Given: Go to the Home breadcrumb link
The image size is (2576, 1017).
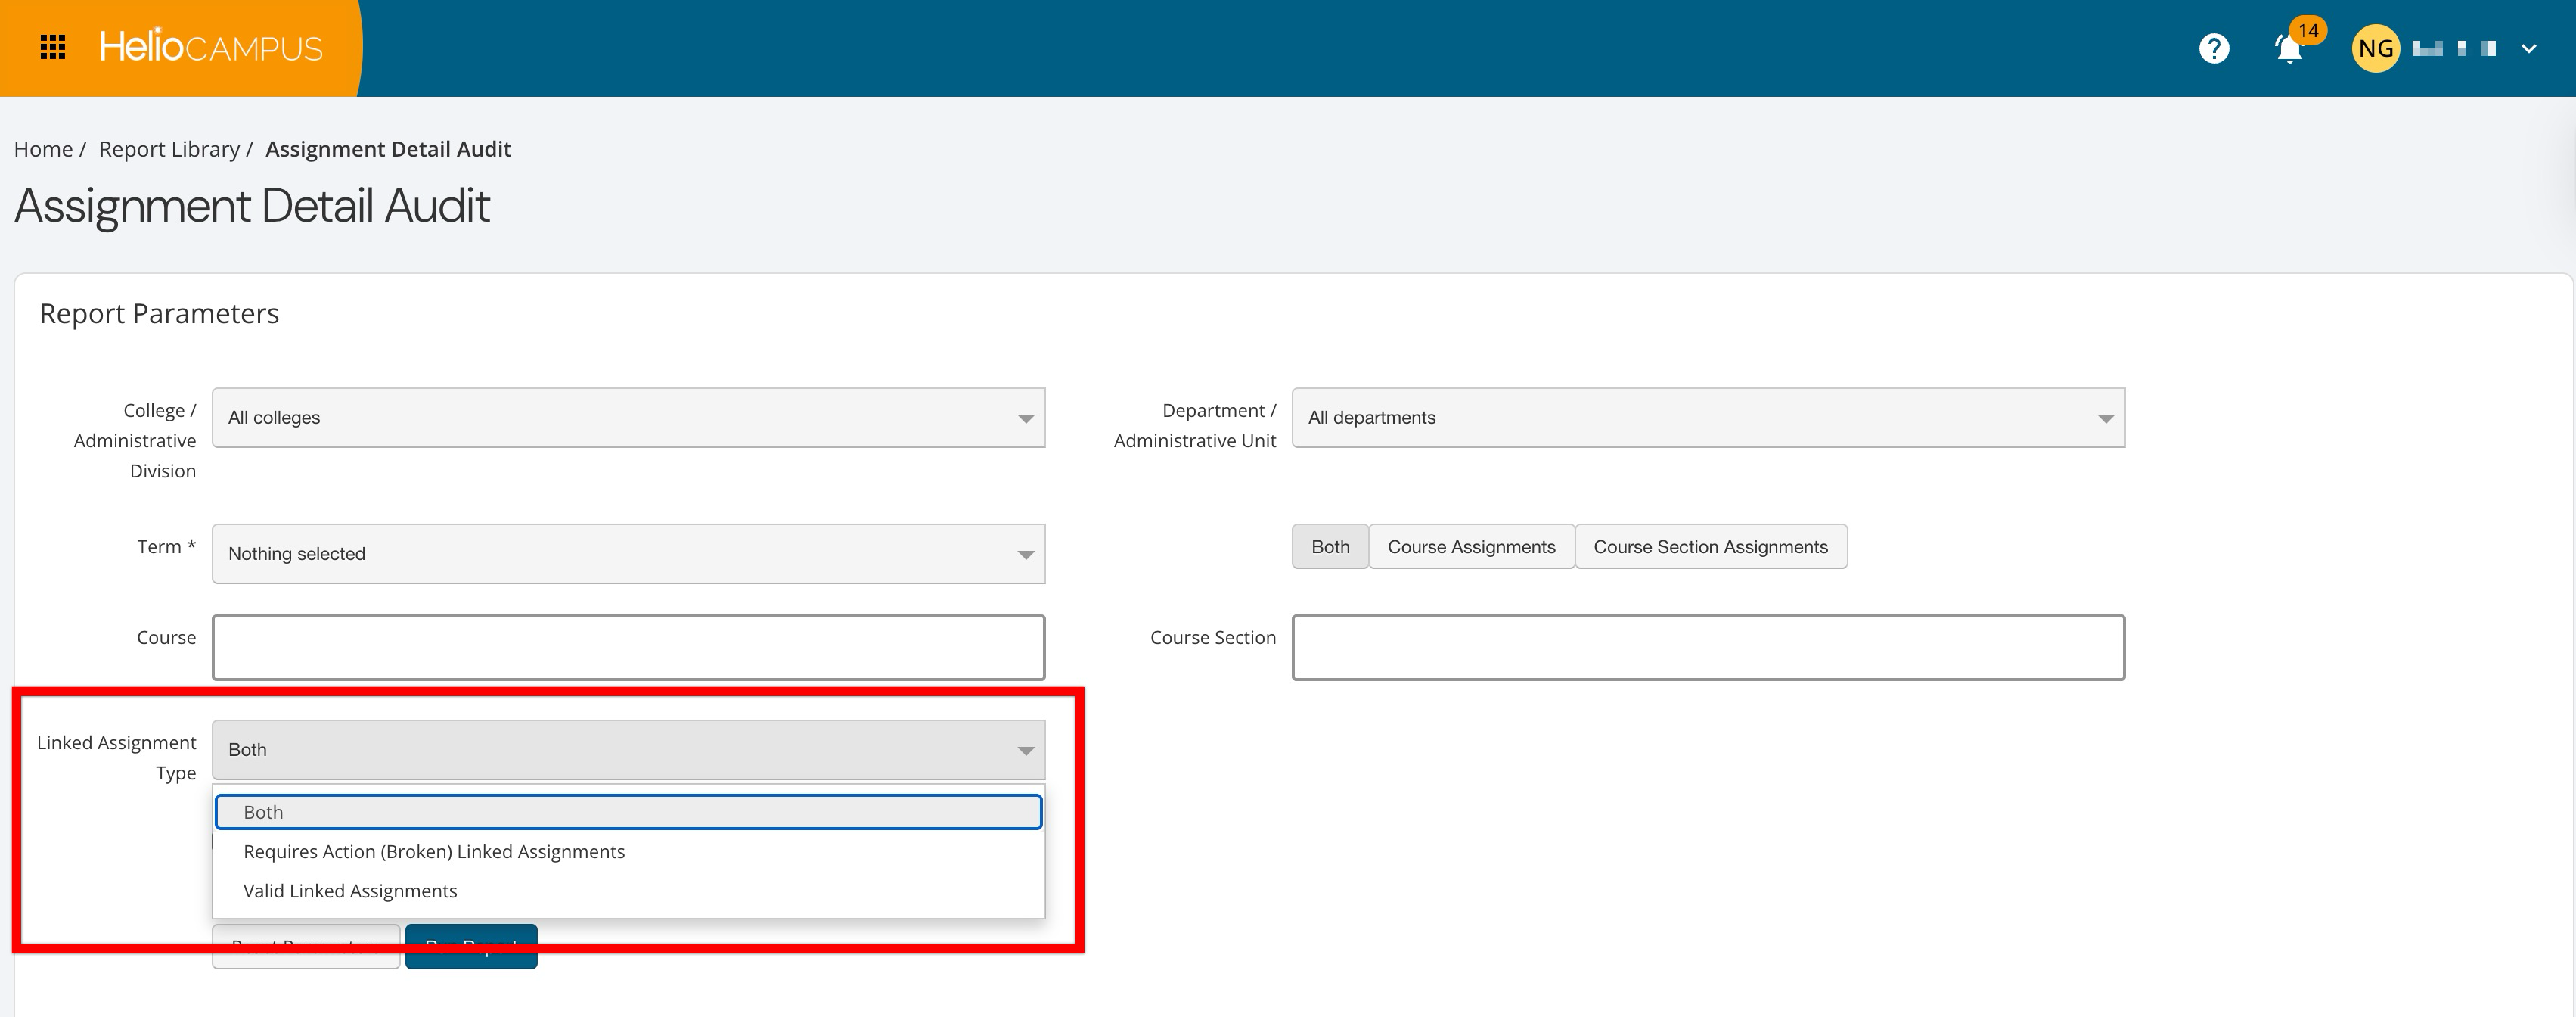Looking at the screenshot, I should coord(43,149).
